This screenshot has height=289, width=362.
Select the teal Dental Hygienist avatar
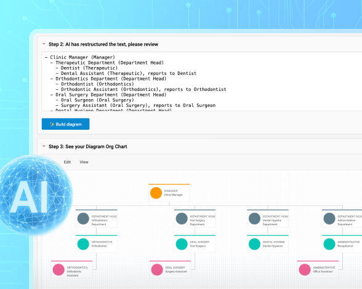pos(254,244)
